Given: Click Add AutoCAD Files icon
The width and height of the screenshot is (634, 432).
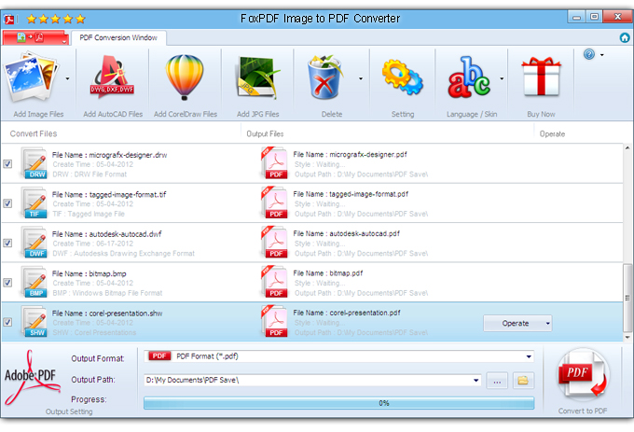Looking at the screenshot, I should click(x=112, y=78).
